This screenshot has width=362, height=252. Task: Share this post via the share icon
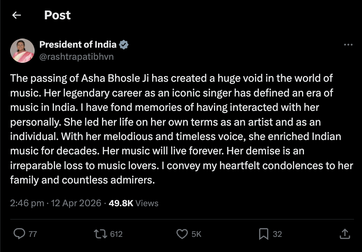click(x=345, y=234)
